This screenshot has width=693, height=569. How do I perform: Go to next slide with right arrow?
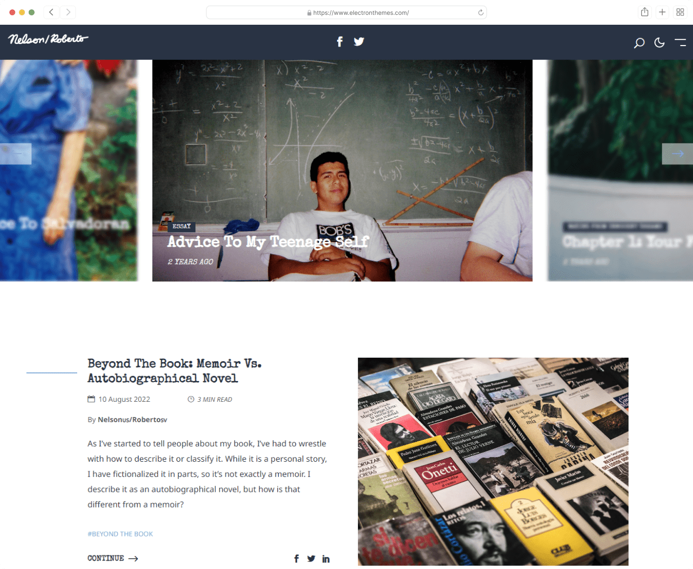click(x=677, y=154)
